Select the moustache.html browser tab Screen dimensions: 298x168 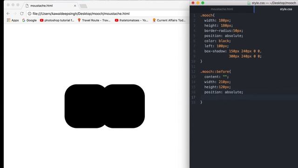tap(50, 6)
